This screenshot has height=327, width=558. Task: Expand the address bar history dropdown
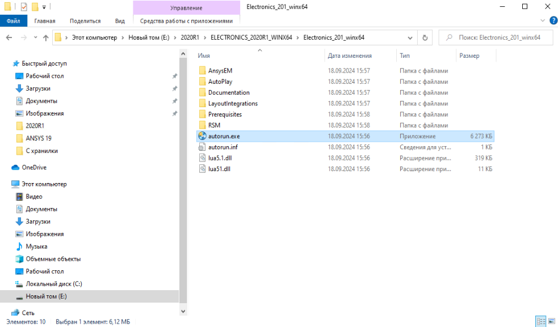[x=410, y=37]
